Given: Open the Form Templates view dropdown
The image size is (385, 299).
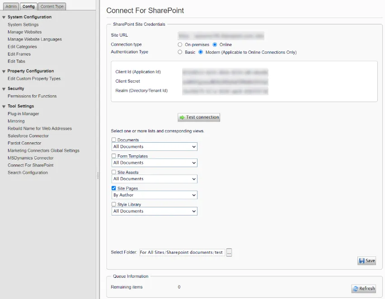Looking at the screenshot, I should tap(155, 163).
